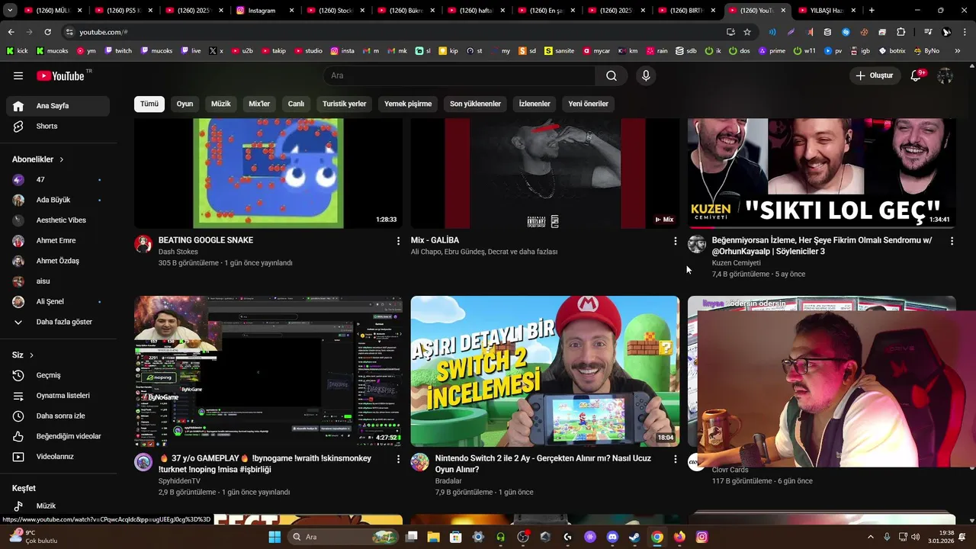The width and height of the screenshot is (976, 549).
Task: Open the Windows Start menu
Action: pos(274,537)
